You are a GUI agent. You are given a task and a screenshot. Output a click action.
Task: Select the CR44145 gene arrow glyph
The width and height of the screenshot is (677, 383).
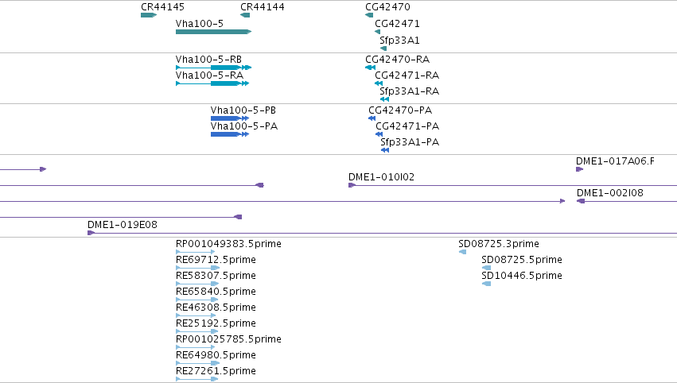pos(149,15)
